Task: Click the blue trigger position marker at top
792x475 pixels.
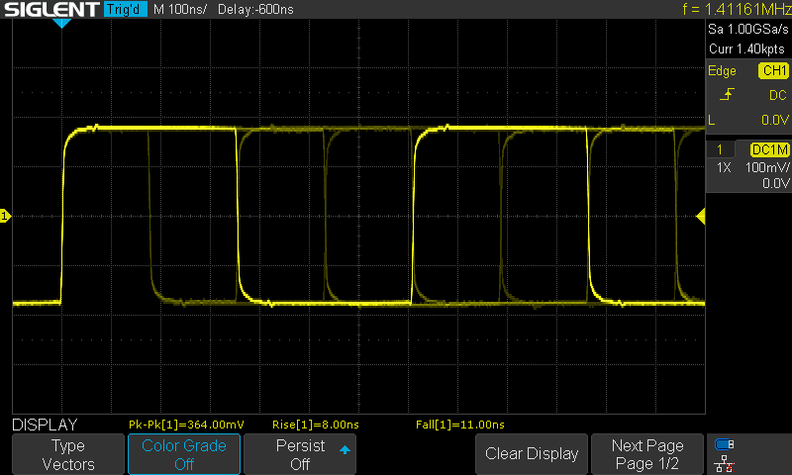Action: coord(61,23)
